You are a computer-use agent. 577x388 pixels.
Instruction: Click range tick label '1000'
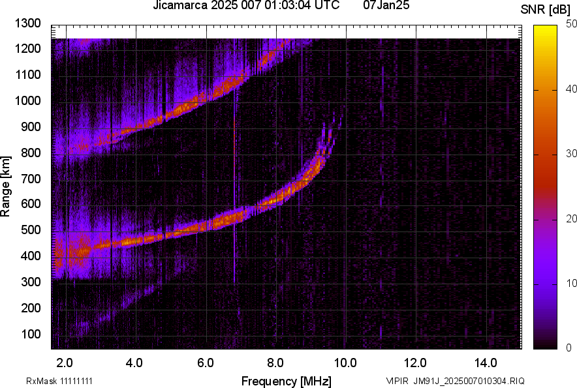[28, 100]
